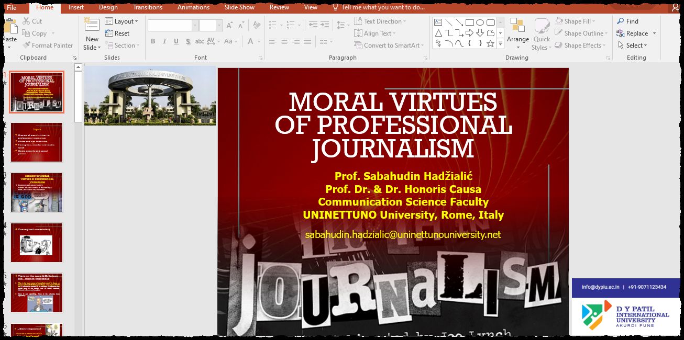Toggle Italic formatting
This screenshot has height=340, width=684.
(164, 41)
